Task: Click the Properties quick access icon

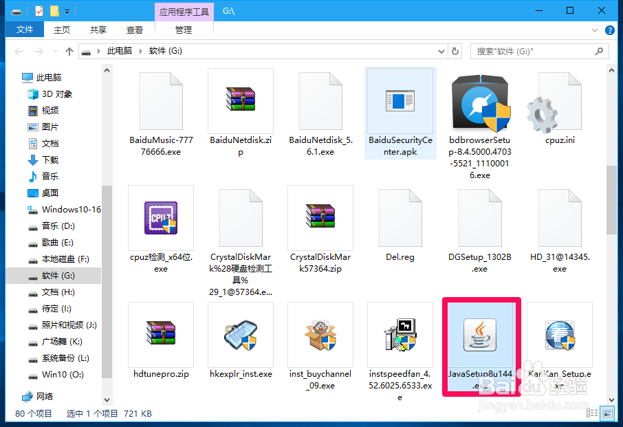Action: [x=39, y=11]
